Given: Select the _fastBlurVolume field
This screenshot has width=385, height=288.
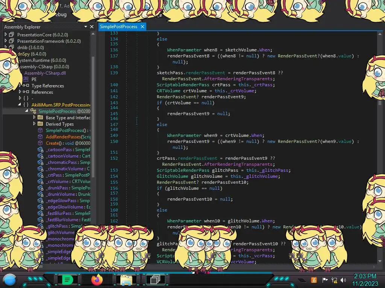Looking at the screenshot, I should click(68, 219).
